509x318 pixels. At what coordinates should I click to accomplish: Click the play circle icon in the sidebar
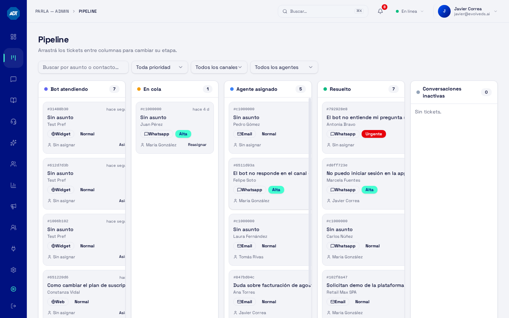pyautogui.click(x=13, y=289)
